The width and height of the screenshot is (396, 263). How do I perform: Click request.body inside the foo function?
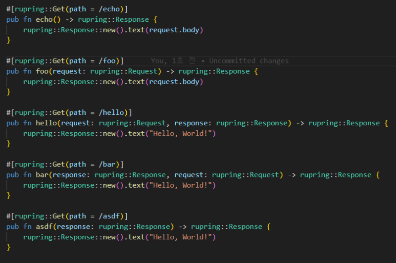point(176,82)
